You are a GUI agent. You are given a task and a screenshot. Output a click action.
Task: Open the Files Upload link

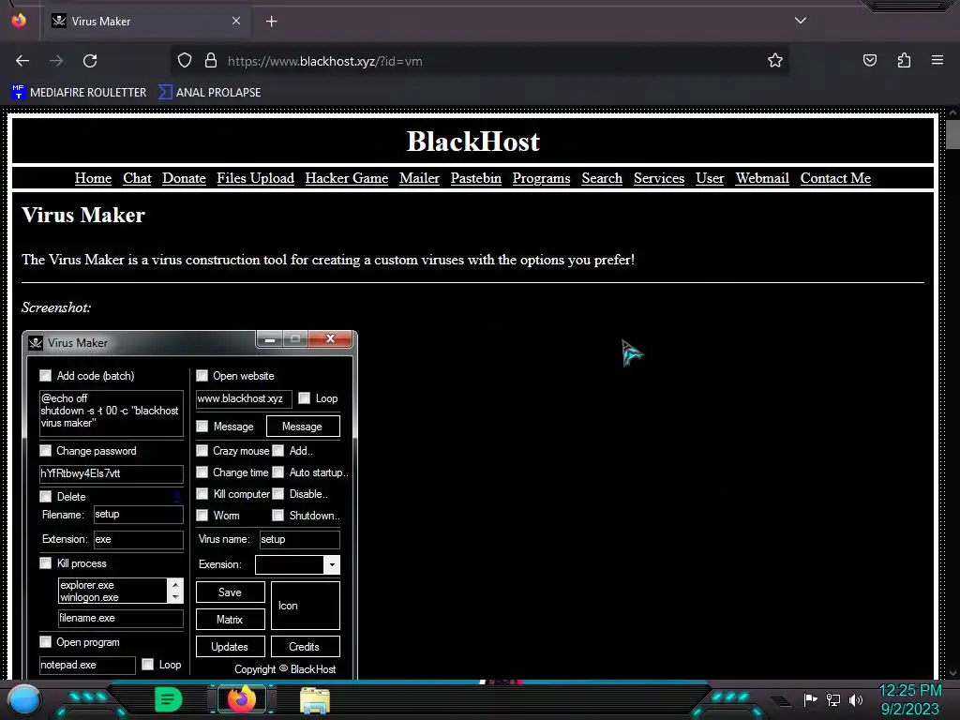(255, 178)
